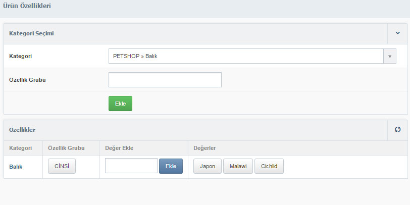Click the Kategori table column header

(20, 148)
